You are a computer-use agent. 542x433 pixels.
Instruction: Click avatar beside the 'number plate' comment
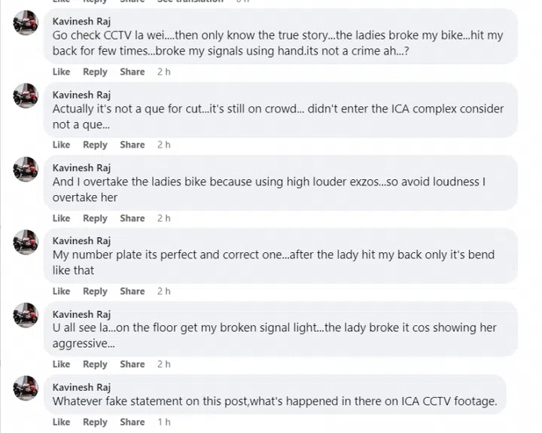coord(26,242)
